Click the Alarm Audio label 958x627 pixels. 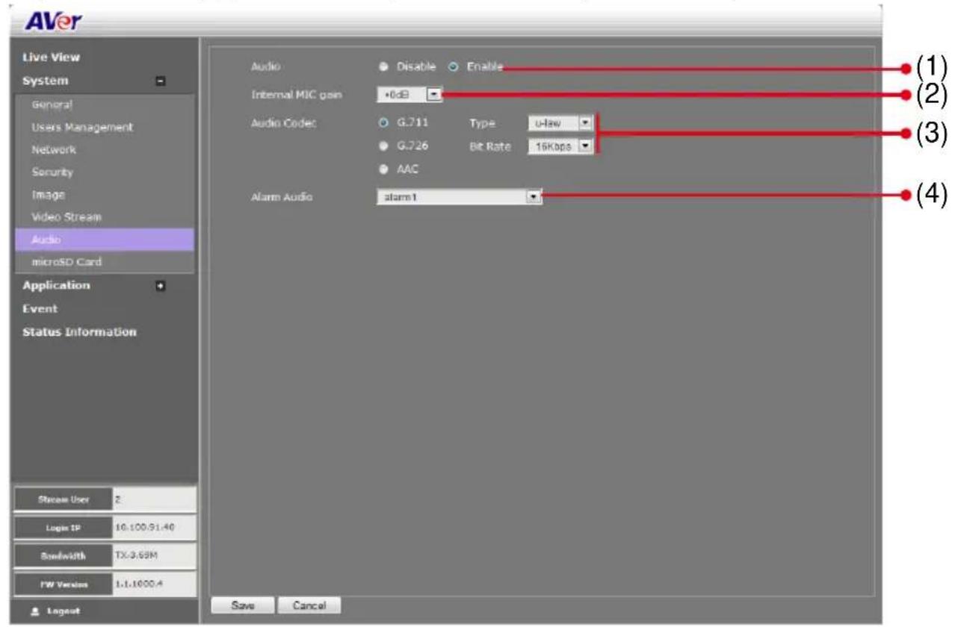pyautogui.click(x=282, y=197)
